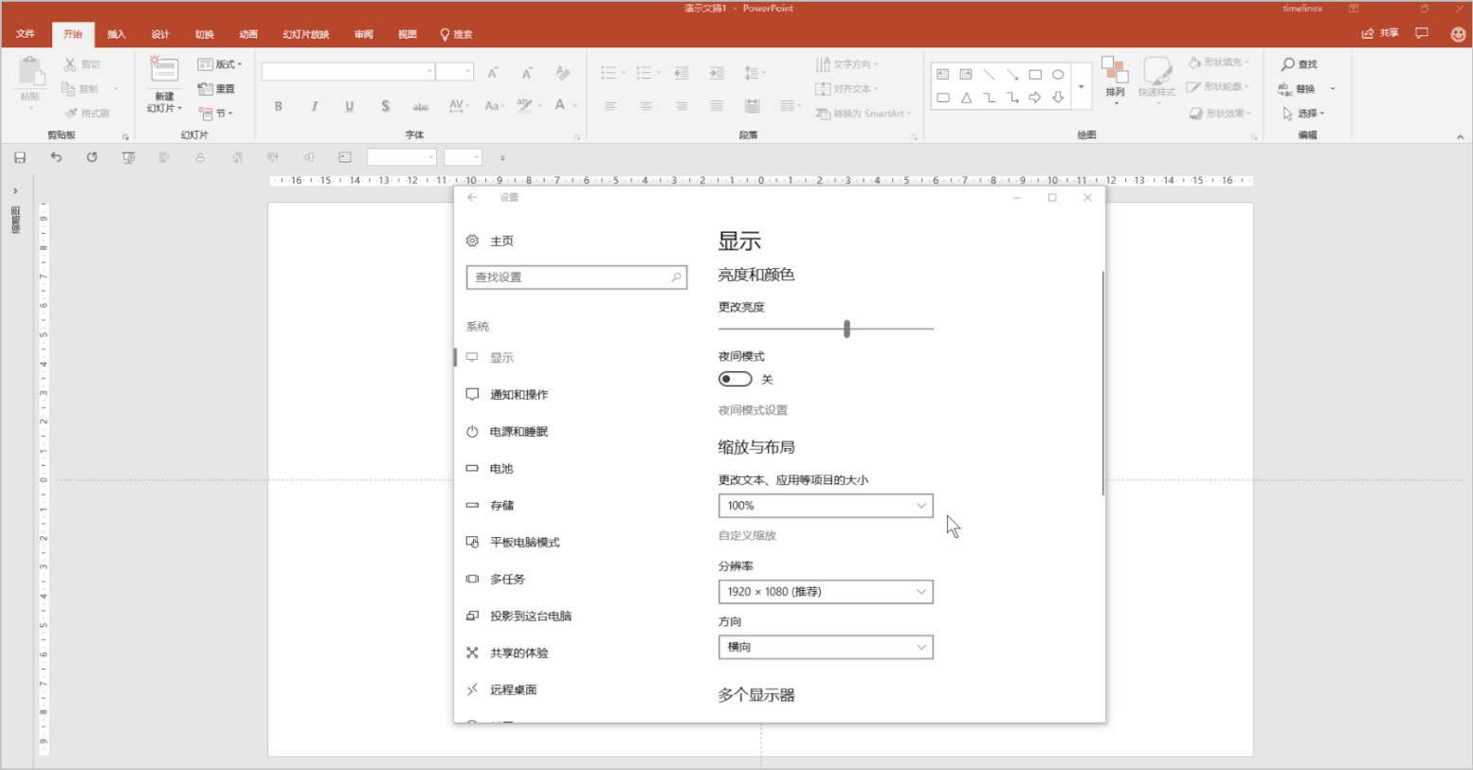Open the Section (节) dropdown

(x=216, y=113)
